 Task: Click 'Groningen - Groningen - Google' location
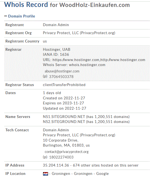click(x=80, y=174)
